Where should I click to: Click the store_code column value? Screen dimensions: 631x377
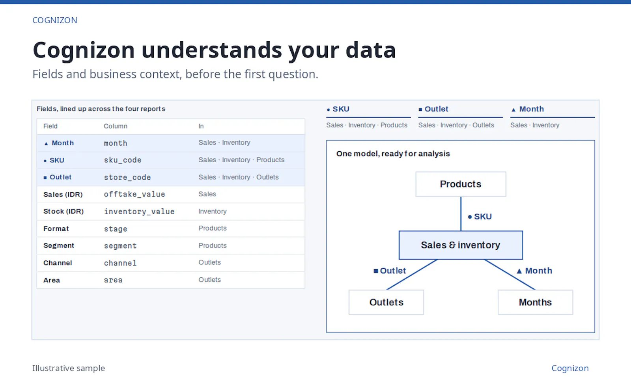pyautogui.click(x=127, y=178)
